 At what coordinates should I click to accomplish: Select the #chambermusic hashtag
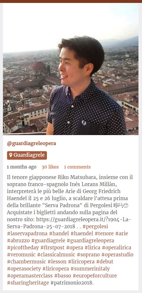click(26, 262)
